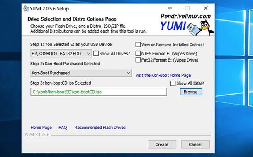Expand the Kon-Boot Purchased distro dropdown
The height and width of the screenshot is (157, 253).
click(x=81, y=73)
